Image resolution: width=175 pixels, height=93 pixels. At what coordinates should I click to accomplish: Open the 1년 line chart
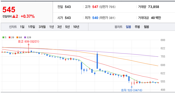point(51,27)
